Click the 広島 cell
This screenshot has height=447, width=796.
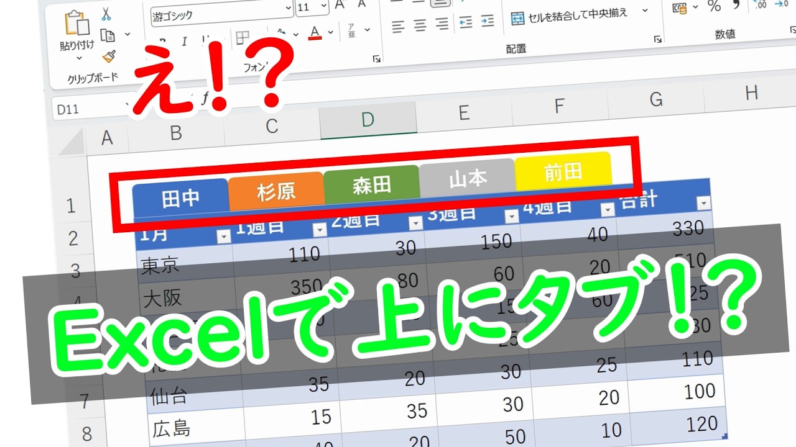[x=197, y=427]
